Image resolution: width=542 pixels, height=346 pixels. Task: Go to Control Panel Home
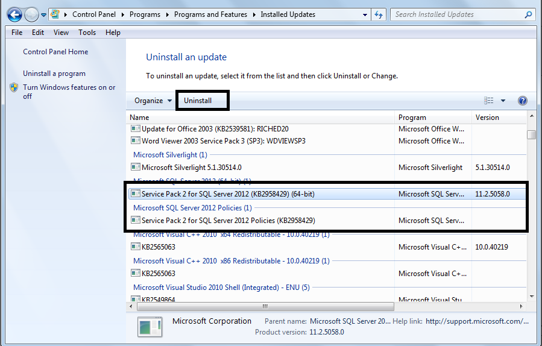55,52
